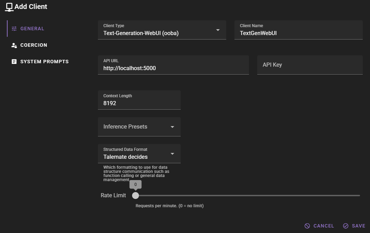370x233 pixels.
Task: Click the save checkmark circle icon
Action: coord(346,226)
